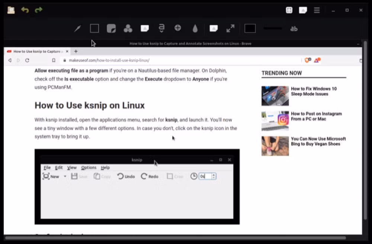Click the New capture button in ksnip

pos(51,177)
